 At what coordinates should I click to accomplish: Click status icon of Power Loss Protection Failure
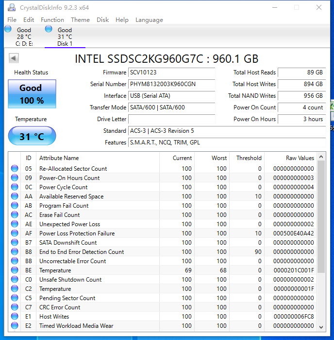tap(15, 233)
